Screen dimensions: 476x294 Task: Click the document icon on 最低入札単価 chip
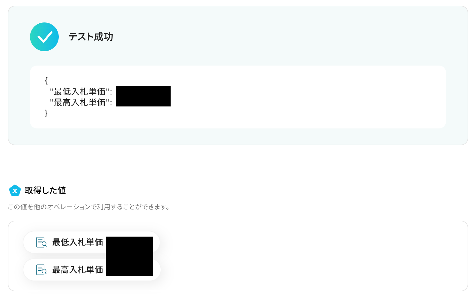41,242
